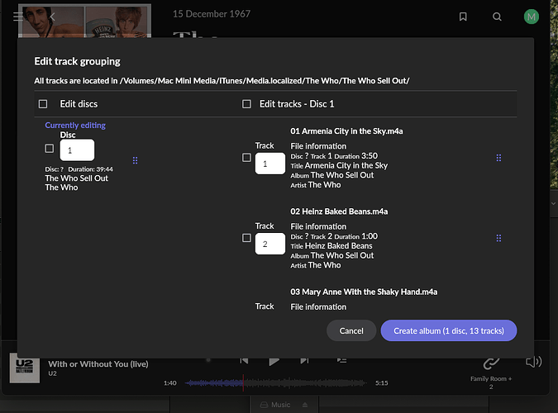Open the play queue
The image size is (558, 413).
tap(341, 360)
